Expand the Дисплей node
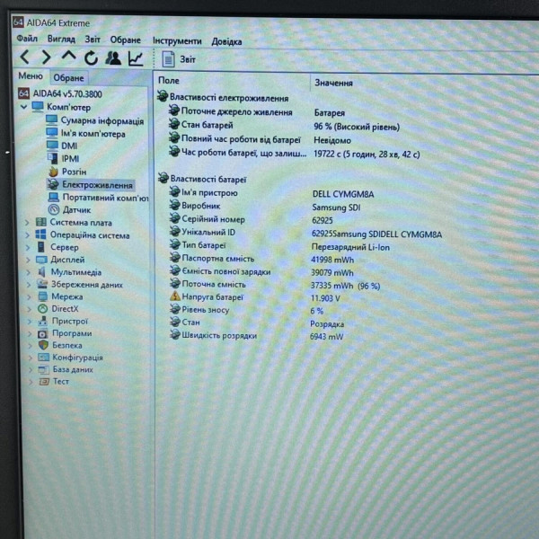539x539 pixels. 28,260
